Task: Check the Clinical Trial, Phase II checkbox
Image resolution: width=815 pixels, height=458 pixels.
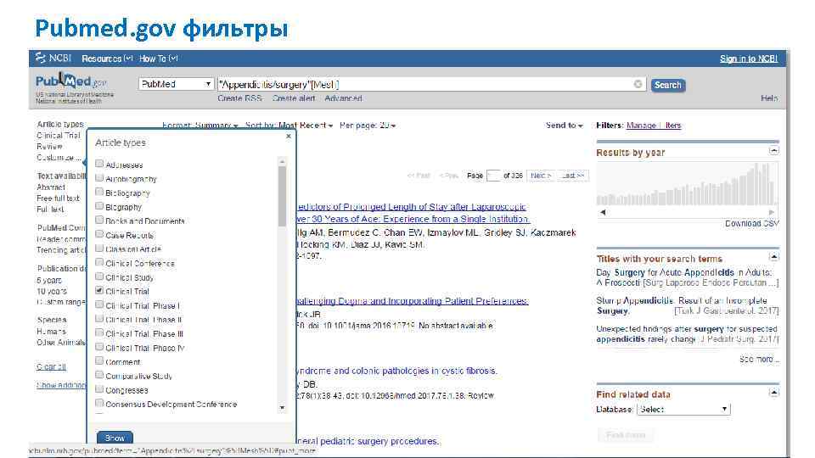Action: click(x=99, y=318)
